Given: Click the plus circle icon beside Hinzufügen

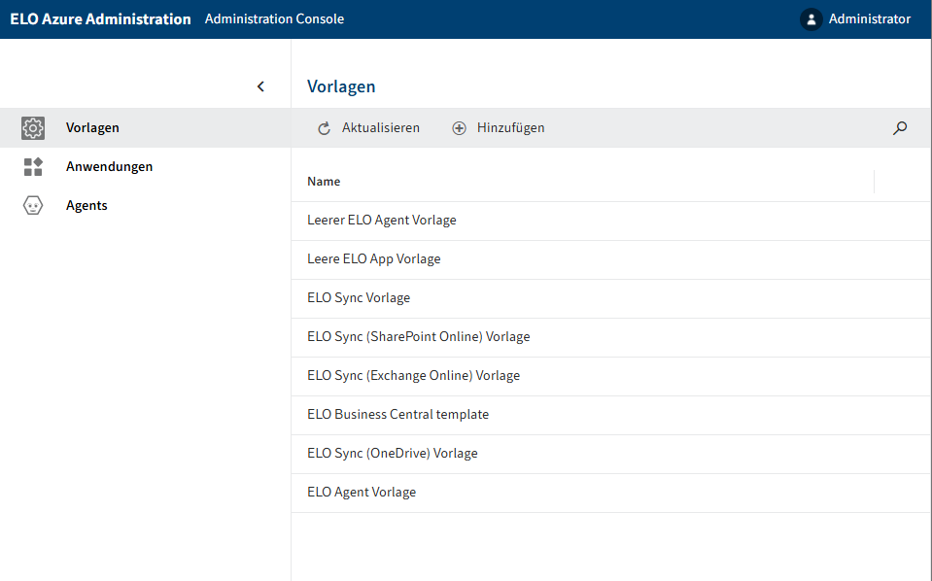Looking at the screenshot, I should tap(459, 128).
